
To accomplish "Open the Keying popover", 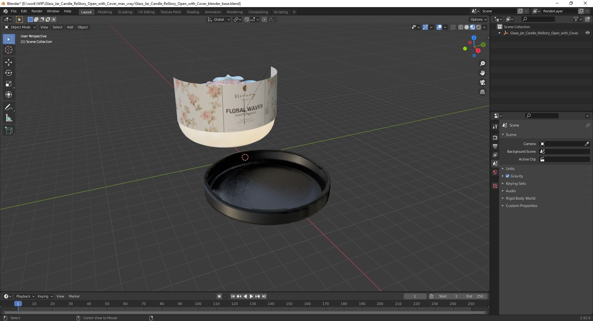I will coord(45,296).
